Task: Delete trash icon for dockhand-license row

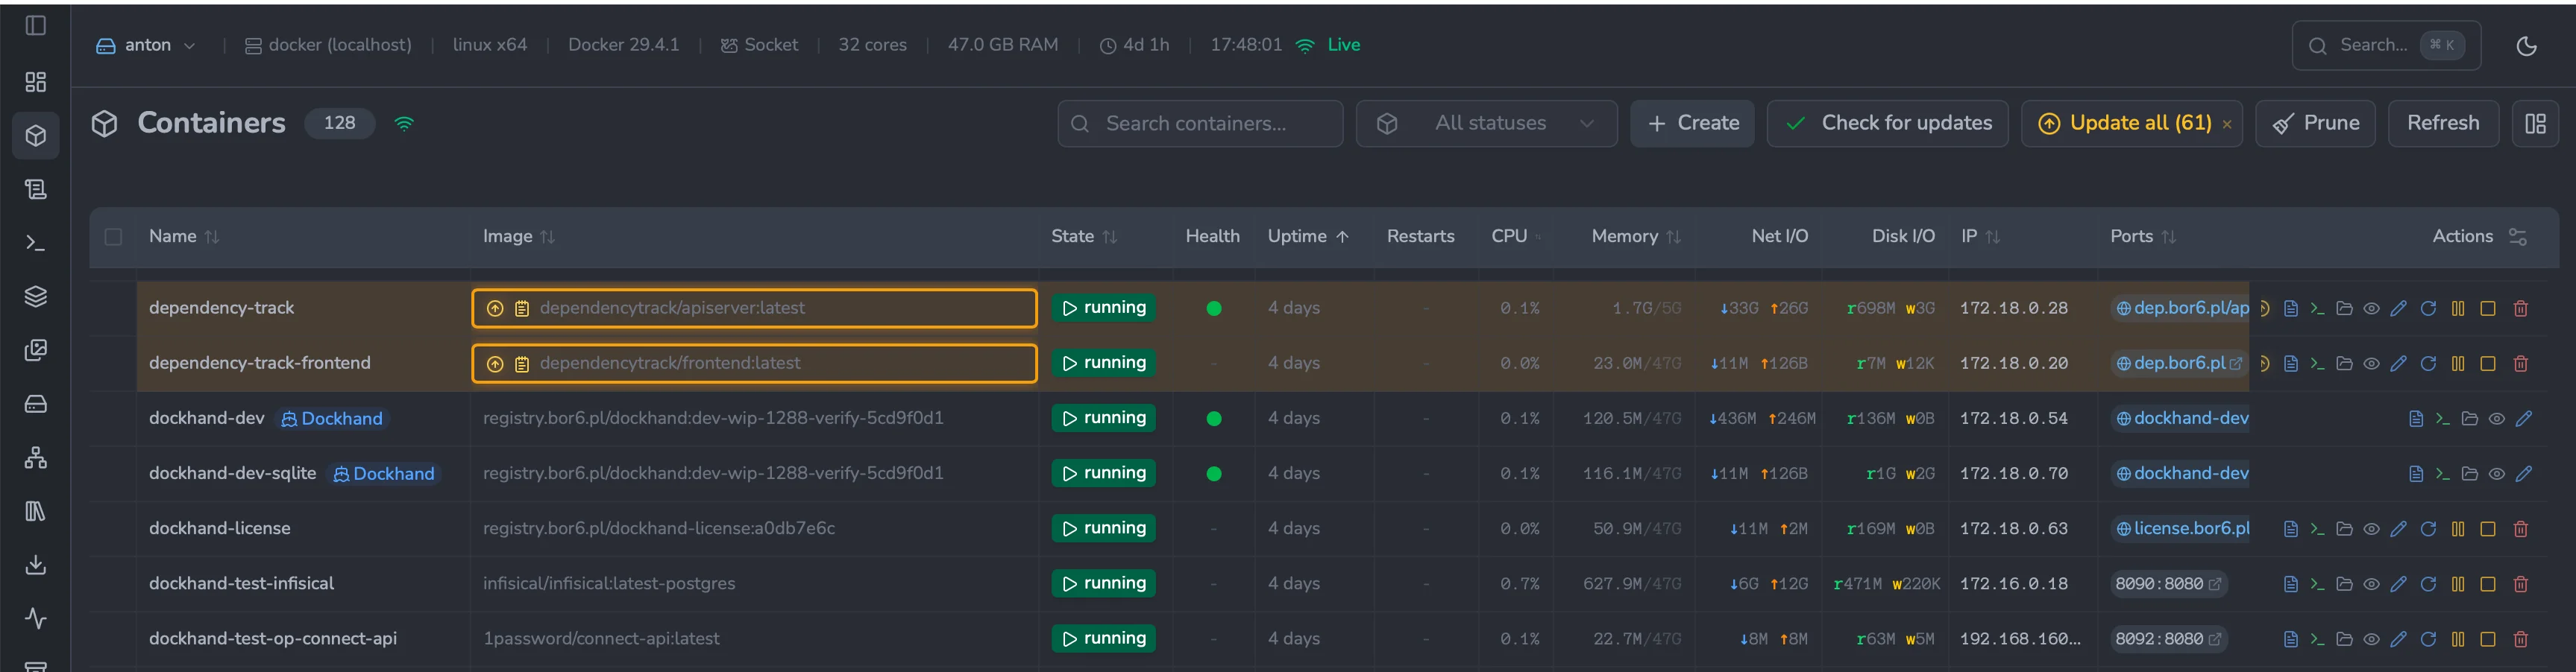Action: tap(2520, 529)
